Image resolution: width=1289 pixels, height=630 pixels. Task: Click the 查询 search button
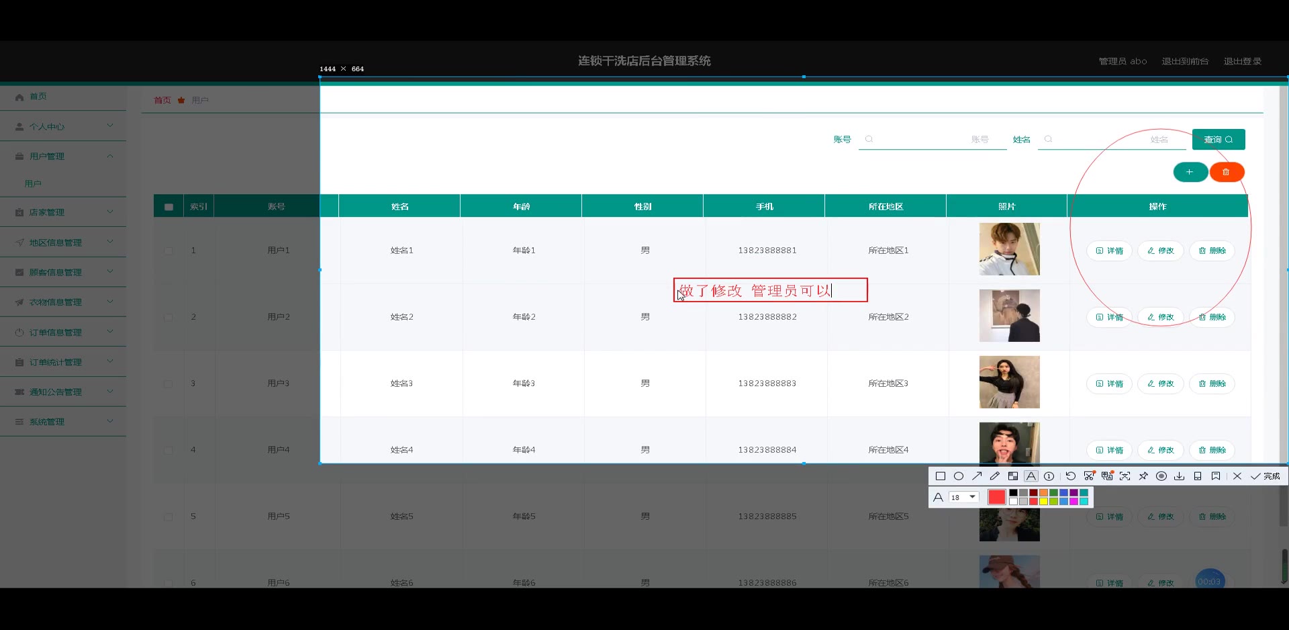click(1219, 139)
